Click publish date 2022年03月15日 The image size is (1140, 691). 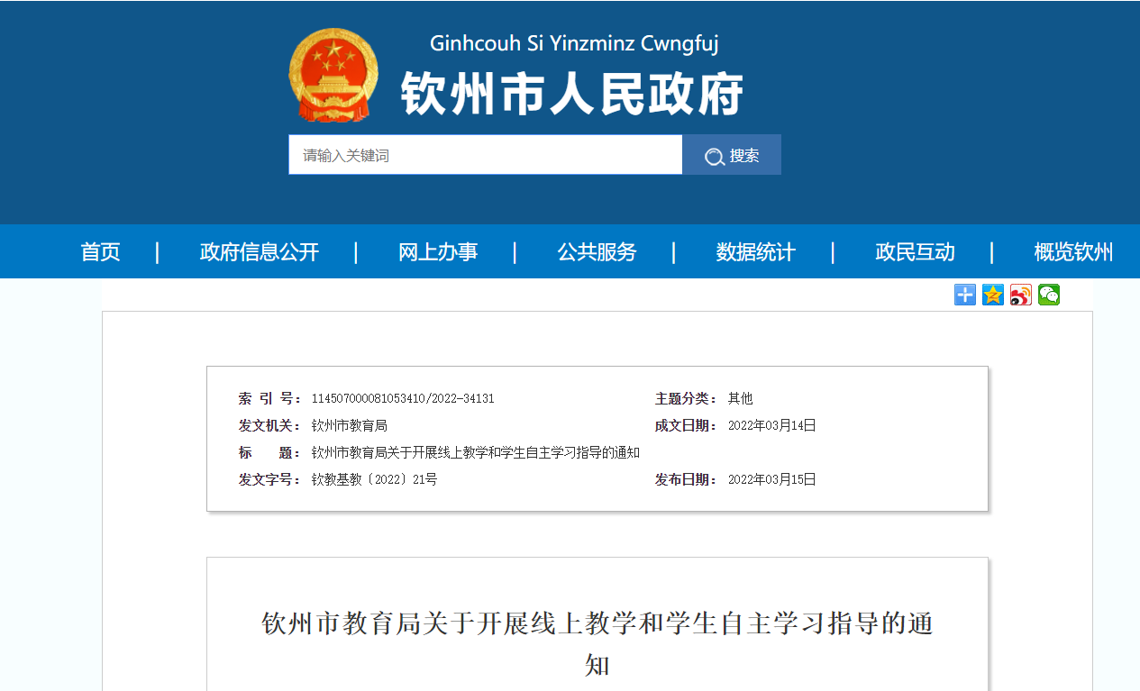[771, 480]
